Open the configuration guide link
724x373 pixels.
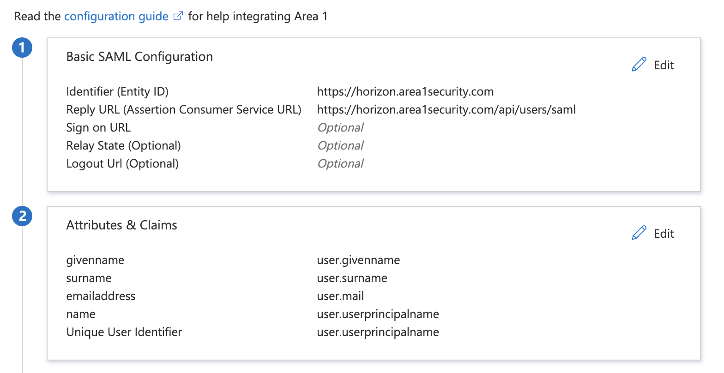pyautogui.click(x=115, y=16)
